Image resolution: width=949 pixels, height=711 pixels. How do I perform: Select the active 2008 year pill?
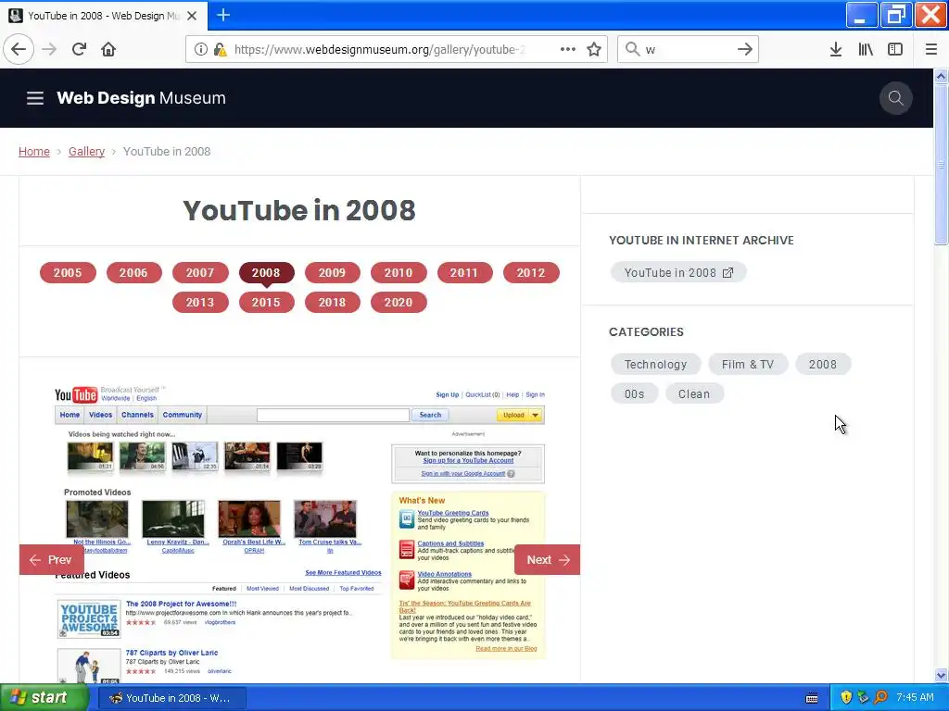[x=266, y=273]
